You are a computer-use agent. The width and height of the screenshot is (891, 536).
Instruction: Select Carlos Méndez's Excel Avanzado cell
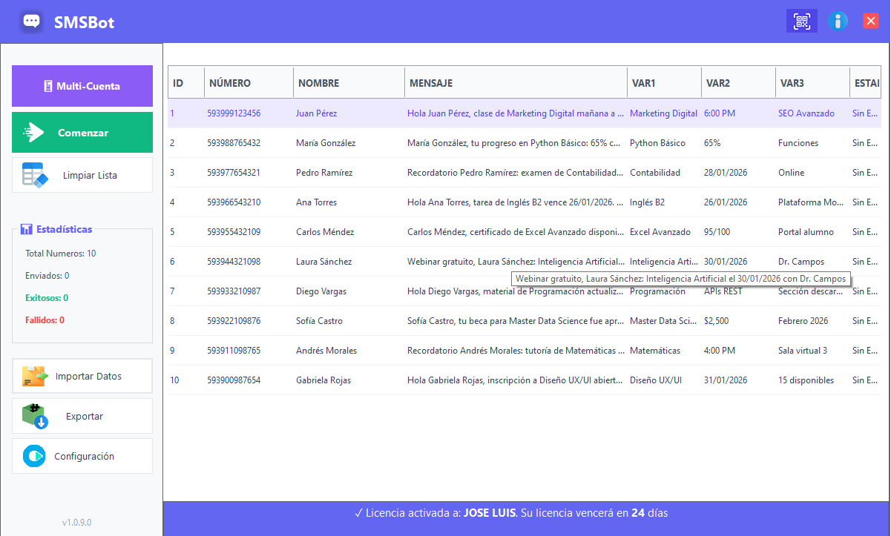pyautogui.click(x=660, y=232)
